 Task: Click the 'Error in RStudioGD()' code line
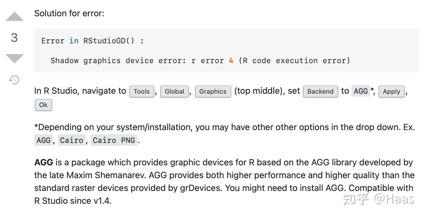pyautogui.click(x=93, y=41)
